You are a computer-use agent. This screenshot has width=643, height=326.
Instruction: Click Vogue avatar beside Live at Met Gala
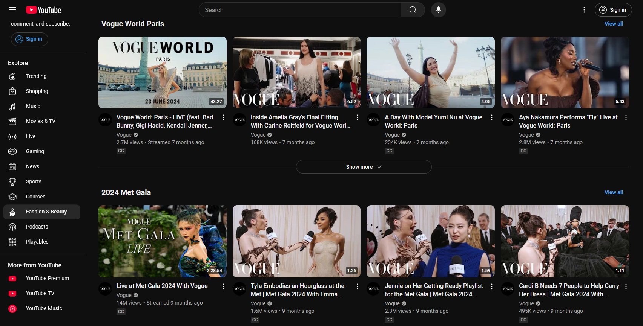point(105,289)
